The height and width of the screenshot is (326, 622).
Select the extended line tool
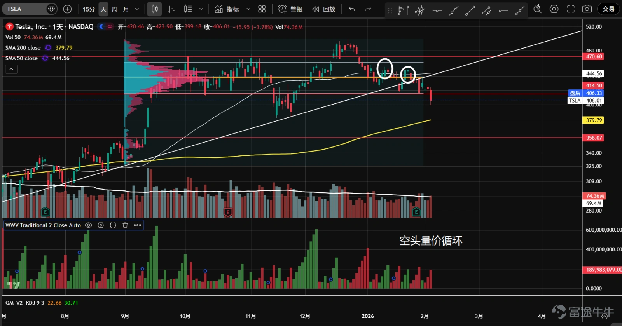point(520,10)
